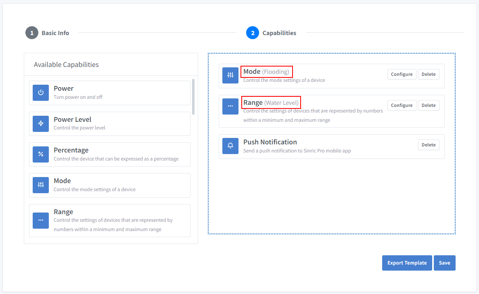Select the Mode icon next to Flooding
Screen dimensions: 479x294
(230, 75)
